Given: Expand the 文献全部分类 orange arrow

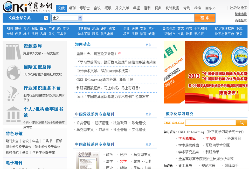Looking at the screenshot, I should 46,18.
